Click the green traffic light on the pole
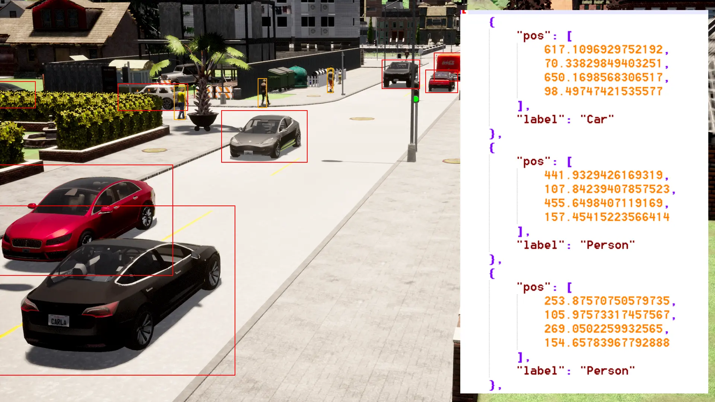 click(416, 99)
